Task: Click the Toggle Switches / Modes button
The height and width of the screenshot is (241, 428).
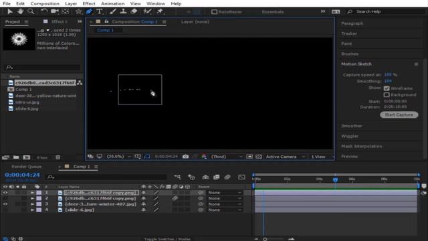Action: point(167,239)
